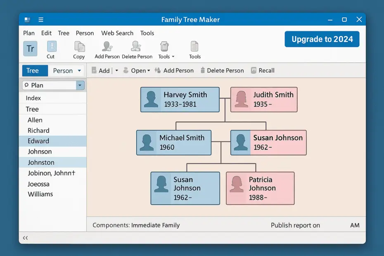Click the Publish report on link
This screenshot has width=384, height=256.
click(295, 225)
